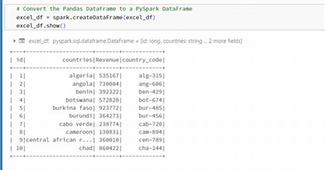The image size is (325, 170).
Task: Click the country code ben-429
Action: 151,92
